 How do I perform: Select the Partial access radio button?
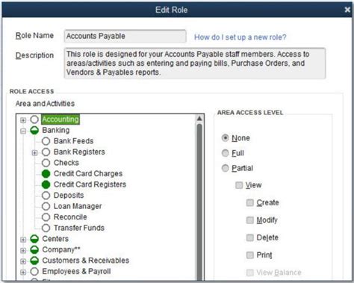225,168
